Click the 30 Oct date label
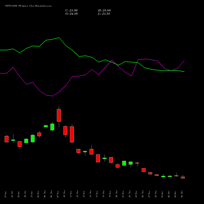Screen dimensions: 204x204 (25, 194)
